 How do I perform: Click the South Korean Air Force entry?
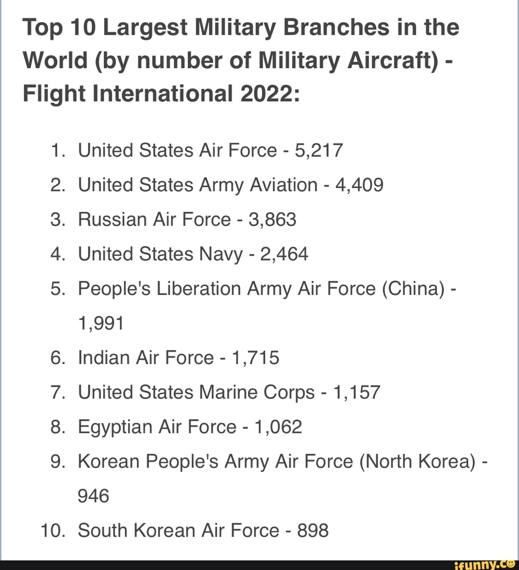point(178,531)
